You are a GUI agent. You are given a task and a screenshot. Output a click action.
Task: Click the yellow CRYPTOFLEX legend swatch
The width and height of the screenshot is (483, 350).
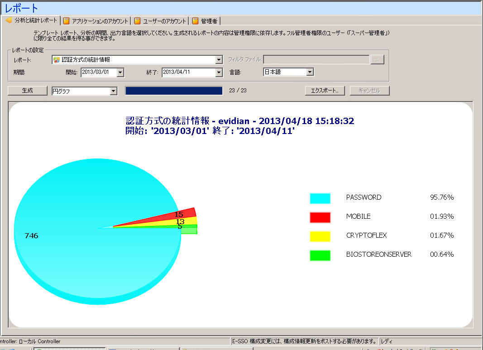coord(320,236)
